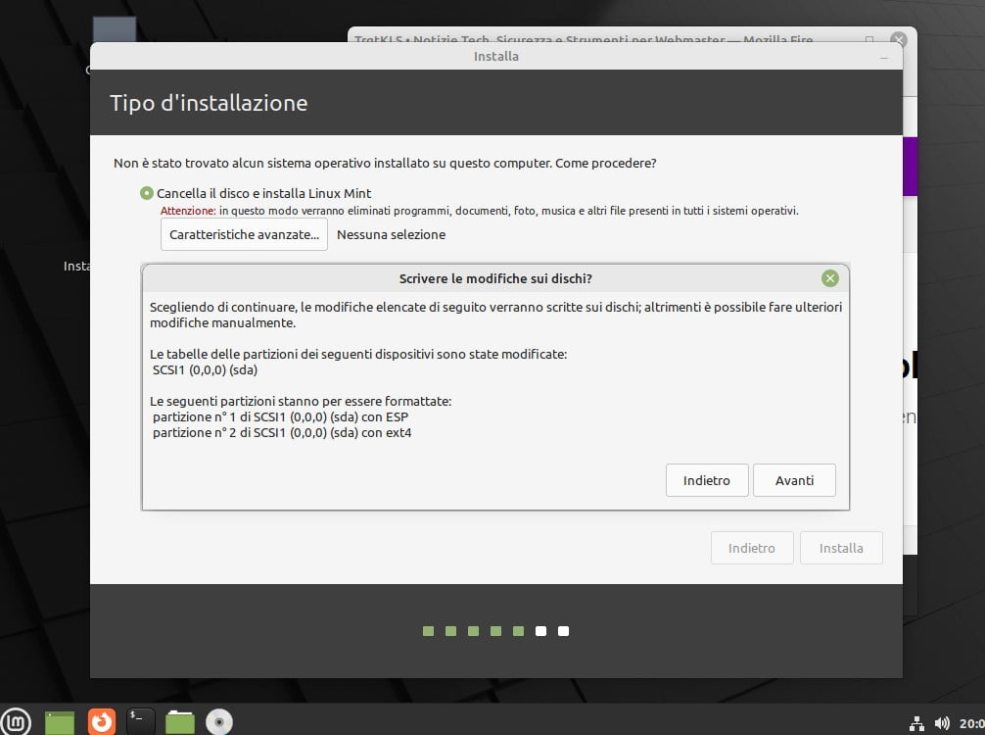Open the network connections tray icon
This screenshot has width=985, height=735.
pos(916,723)
